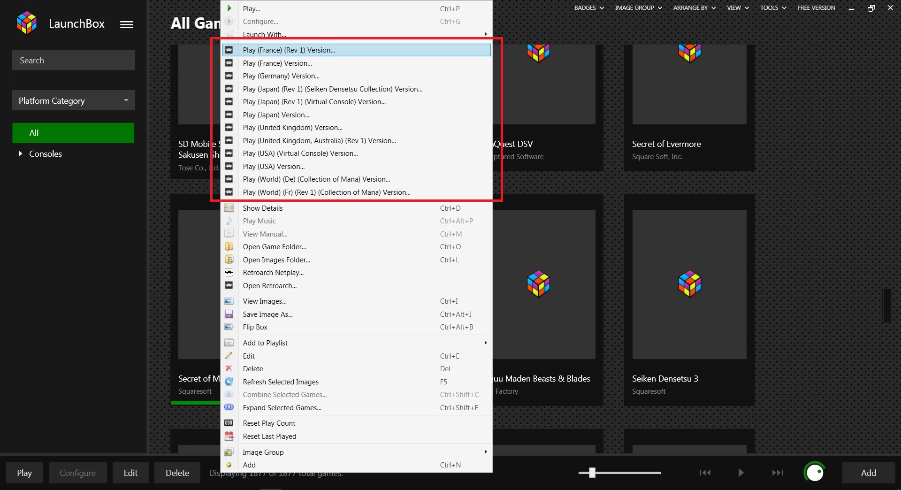Select Play (United Kingdom) Version
This screenshot has width=901, height=490.
point(357,127)
